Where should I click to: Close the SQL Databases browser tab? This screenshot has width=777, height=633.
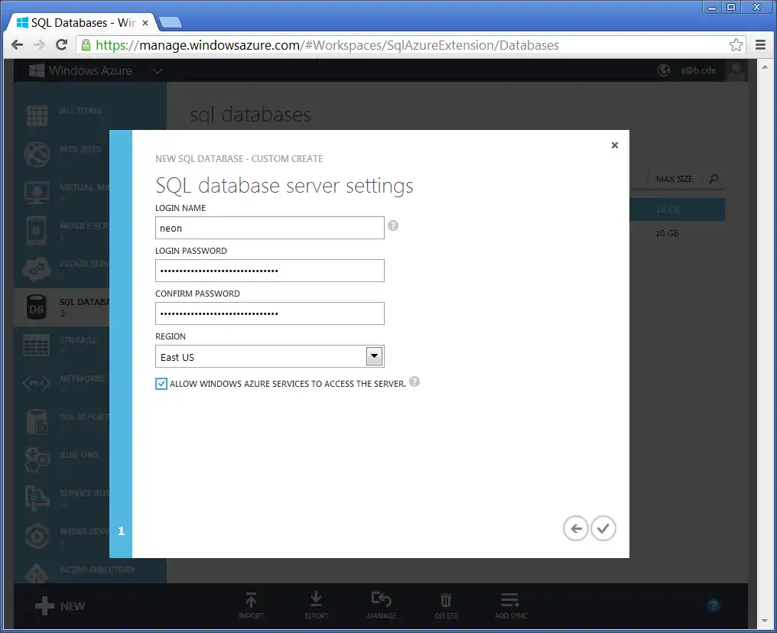click(x=145, y=23)
